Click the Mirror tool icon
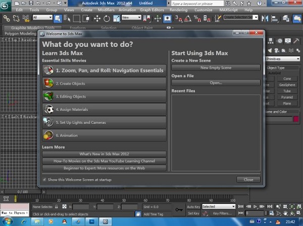The image size is (303, 226). click(x=265, y=19)
